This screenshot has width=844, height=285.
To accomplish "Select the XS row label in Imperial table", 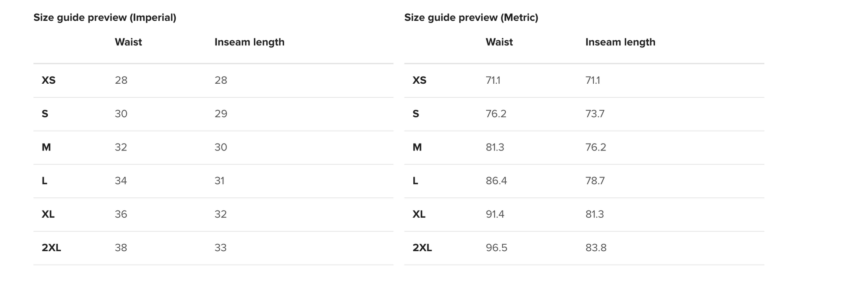I will (49, 80).
